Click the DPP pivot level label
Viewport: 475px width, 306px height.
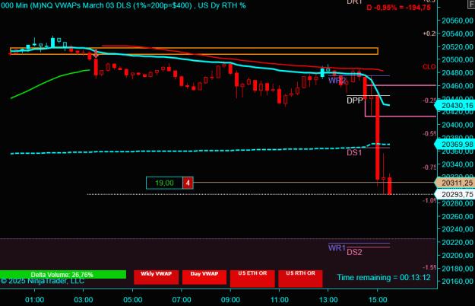(355, 100)
